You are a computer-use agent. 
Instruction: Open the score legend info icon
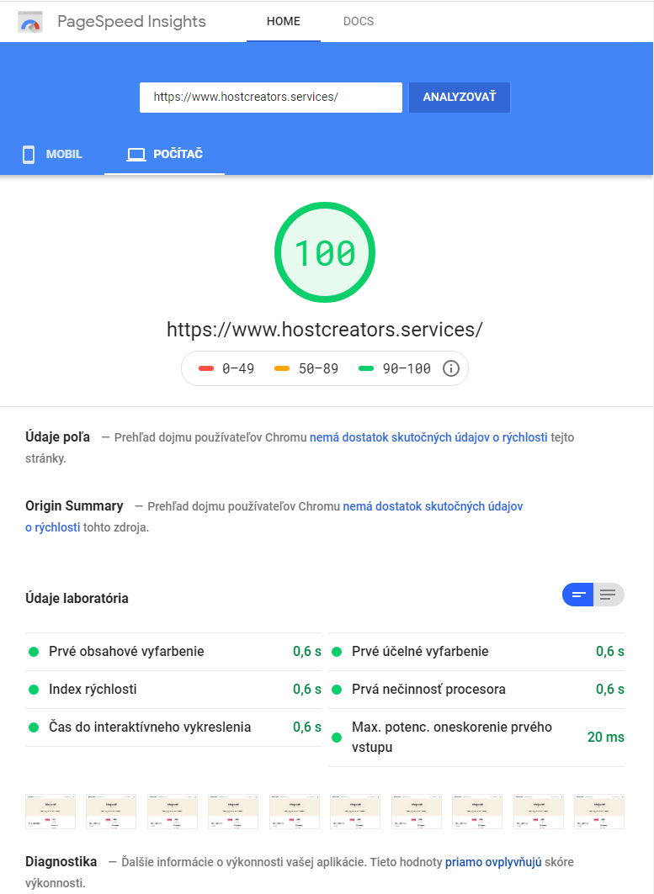[450, 368]
